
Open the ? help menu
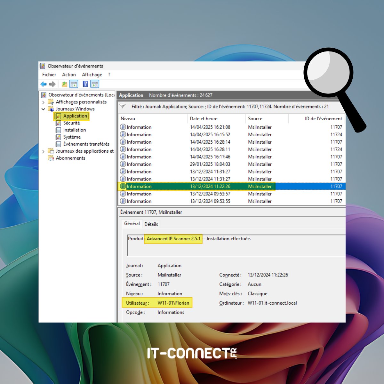click(109, 75)
